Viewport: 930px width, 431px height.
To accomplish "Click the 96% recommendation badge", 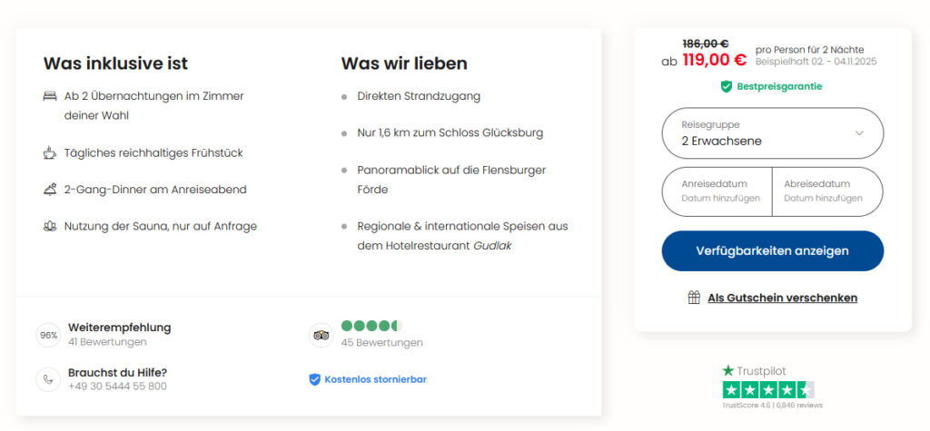I will 48,335.
